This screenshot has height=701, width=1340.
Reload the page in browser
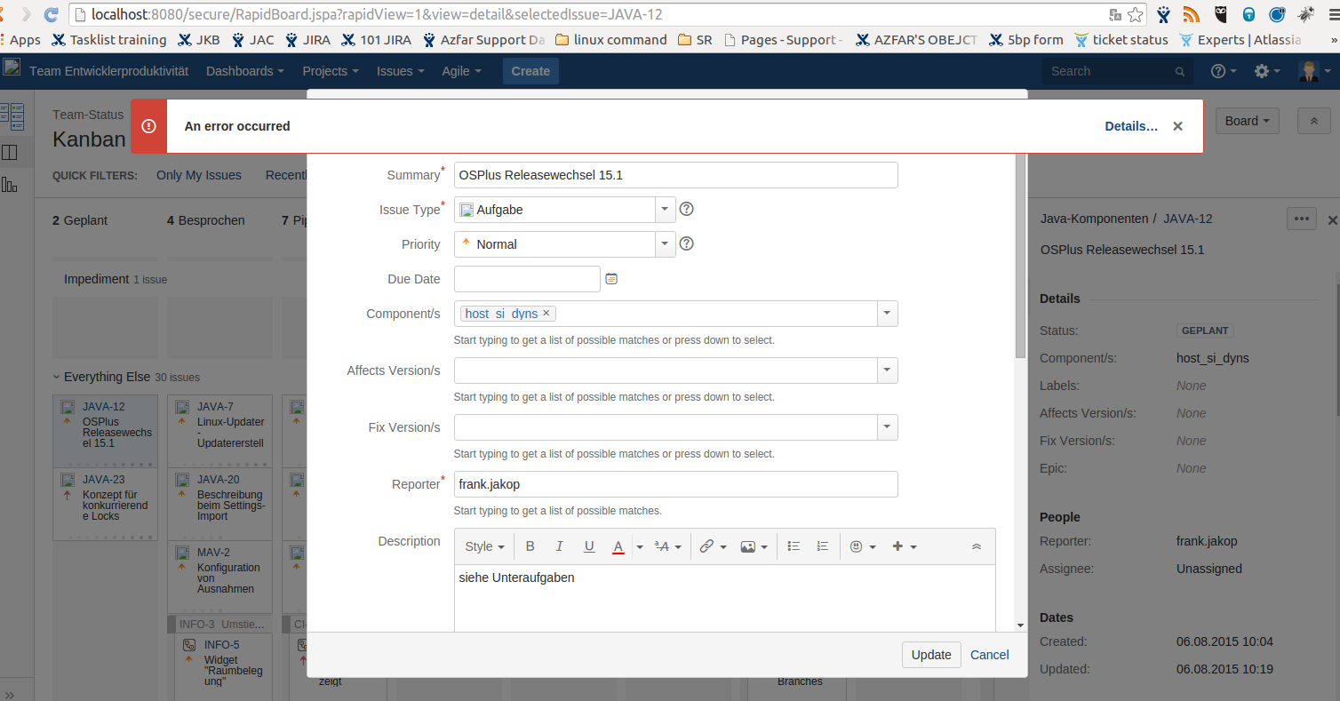pyautogui.click(x=52, y=15)
